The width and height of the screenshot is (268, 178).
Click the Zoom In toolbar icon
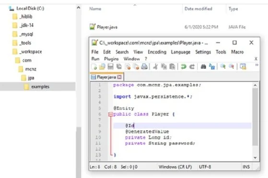[223, 67]
